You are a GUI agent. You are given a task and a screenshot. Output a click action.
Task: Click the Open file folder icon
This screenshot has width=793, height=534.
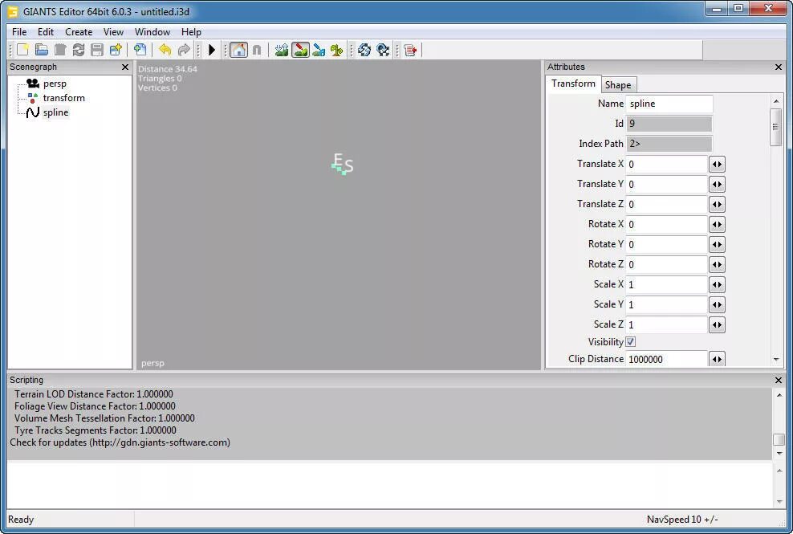coord(42,50)
